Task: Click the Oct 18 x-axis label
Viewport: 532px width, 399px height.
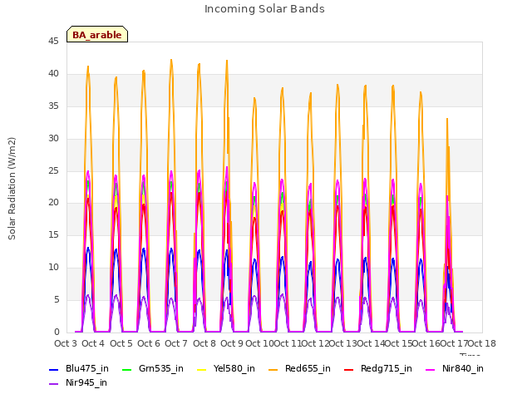Action: 482,343
